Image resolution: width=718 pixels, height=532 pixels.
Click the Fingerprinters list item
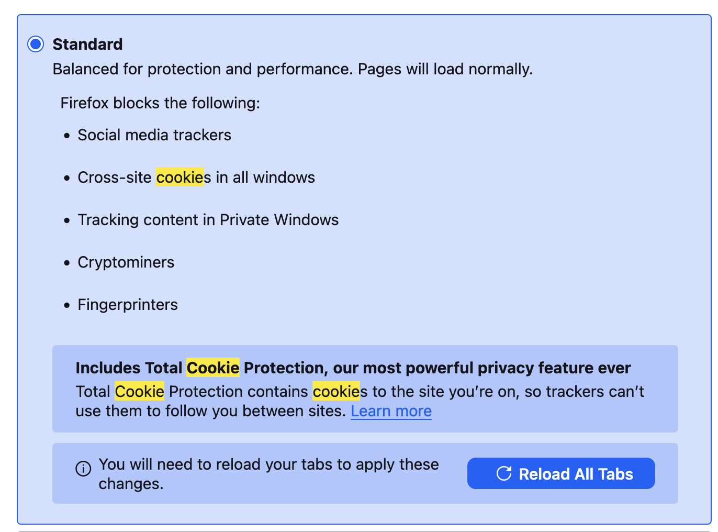(128, 305)
